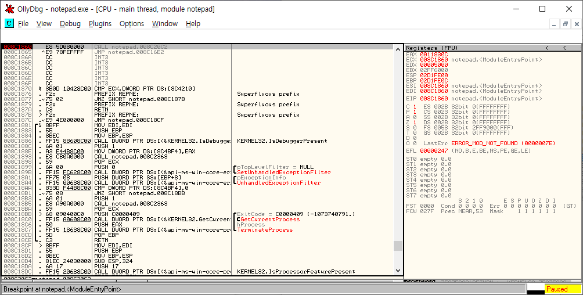Open the File menu

point(23,23)
